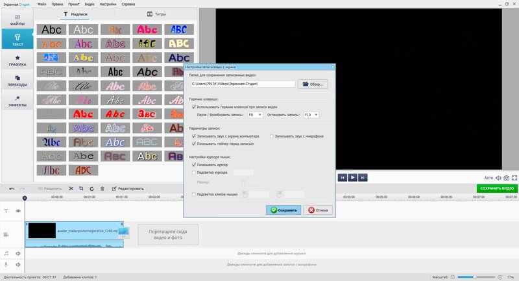Open the stop recording F10 dropdown
This screenshot has width=519, height=281.
coord(311,115)
